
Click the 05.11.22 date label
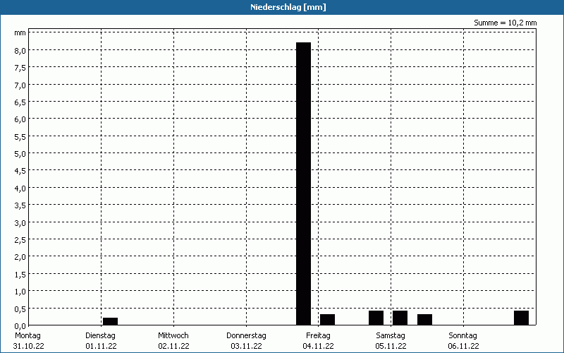(x=391, y=346)
